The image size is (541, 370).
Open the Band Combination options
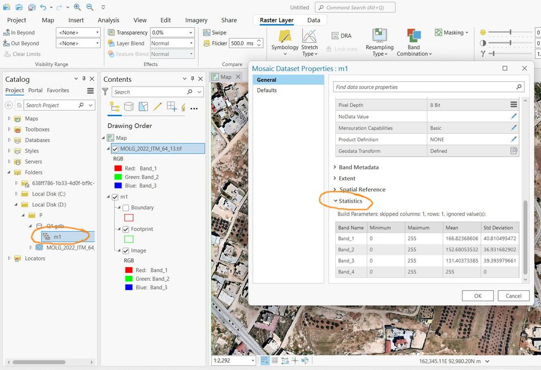[x=414, y=43]
